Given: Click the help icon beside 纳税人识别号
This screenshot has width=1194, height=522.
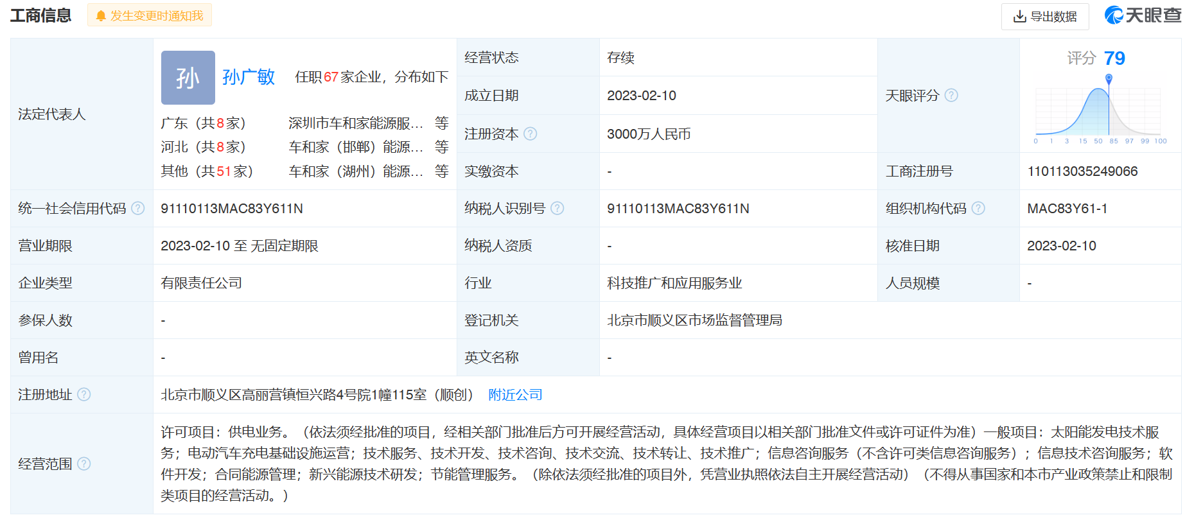Looking at the screenshot, I should (x=557, y=208).
